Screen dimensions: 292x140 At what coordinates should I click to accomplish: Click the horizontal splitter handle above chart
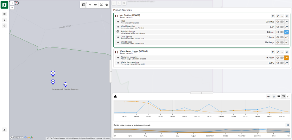click(x=202, y=93)
